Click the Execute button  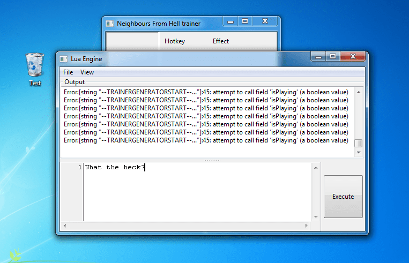click(343, 196)
